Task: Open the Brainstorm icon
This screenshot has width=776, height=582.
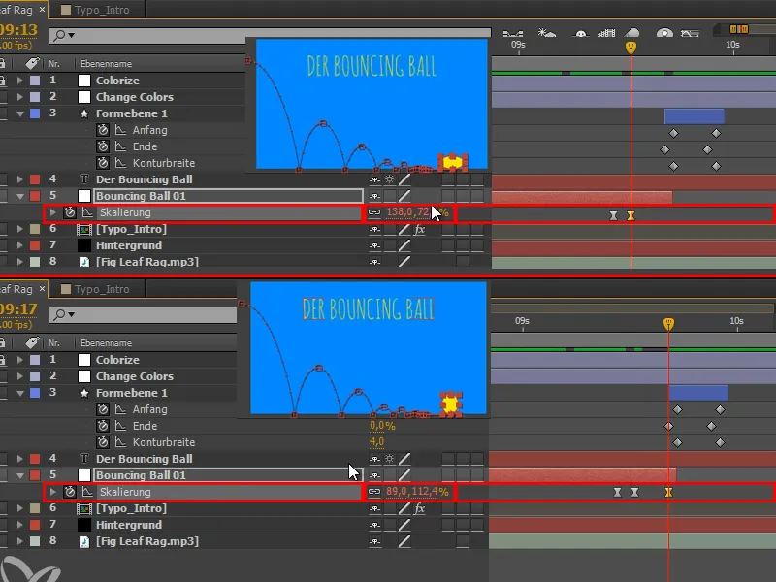Action: click(664, 33)
